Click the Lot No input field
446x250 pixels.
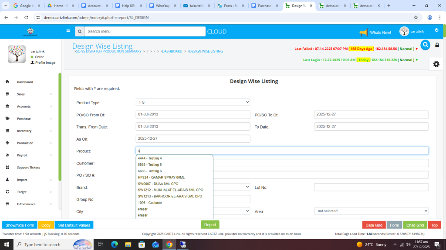click(371, 187)
